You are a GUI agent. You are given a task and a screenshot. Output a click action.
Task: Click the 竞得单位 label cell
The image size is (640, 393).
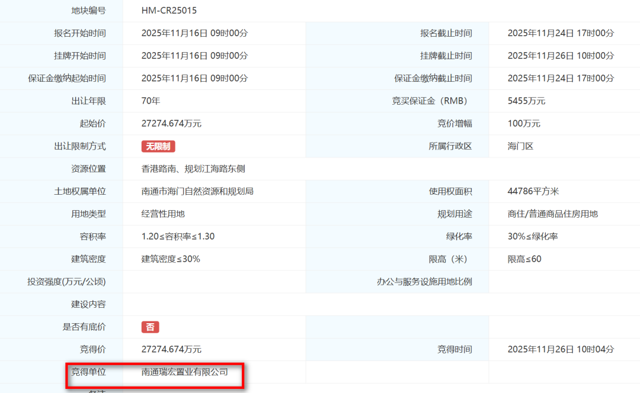pos(88,372)
